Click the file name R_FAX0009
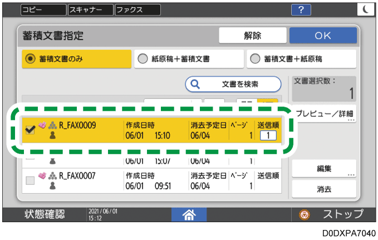The image size is (378, 240). (x=77, y=125)
